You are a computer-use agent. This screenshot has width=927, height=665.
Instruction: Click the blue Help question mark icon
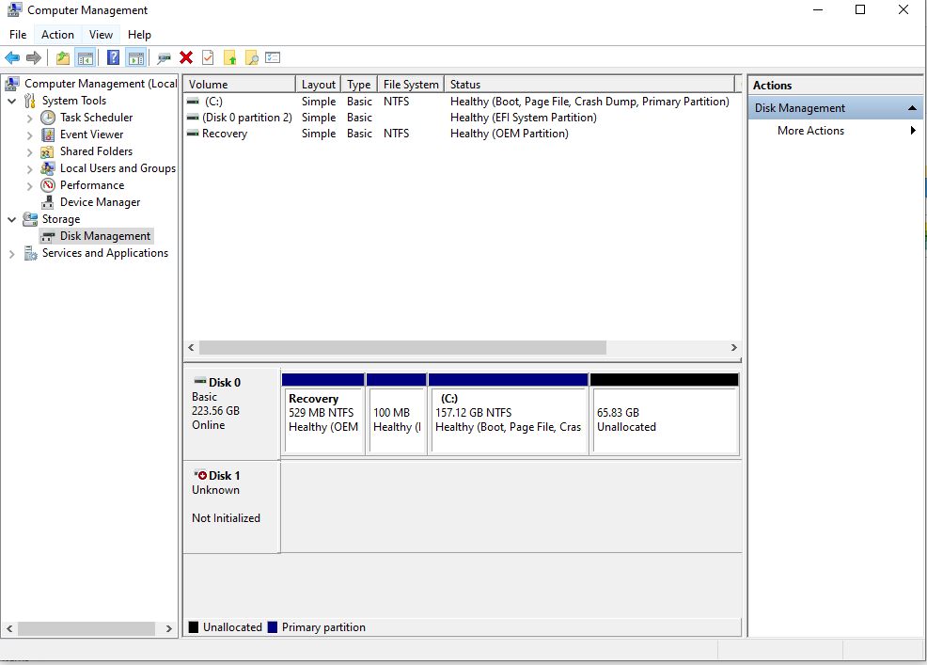pyautogui.click(x=113, y=58)
